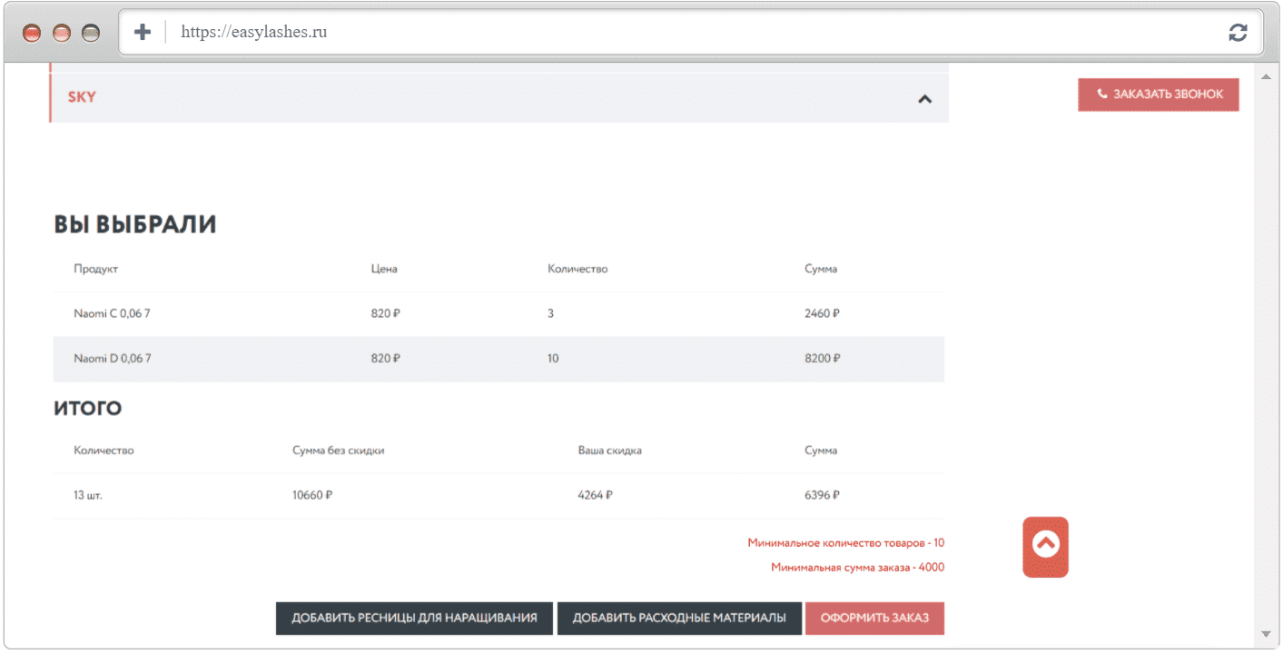Click the ВЫ ВЫБРАЛИ heading
Viewport: 1283px width, 654px height.
(x=135, y=224)
